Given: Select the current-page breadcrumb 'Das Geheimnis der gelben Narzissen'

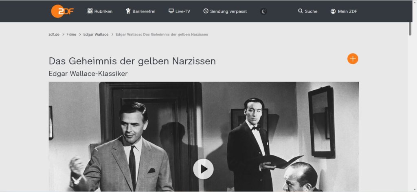Looking at the screenshot, I should tap(162, 34).
